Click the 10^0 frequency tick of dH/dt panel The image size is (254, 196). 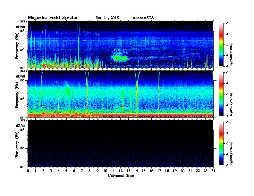click(x=22, y=49)
